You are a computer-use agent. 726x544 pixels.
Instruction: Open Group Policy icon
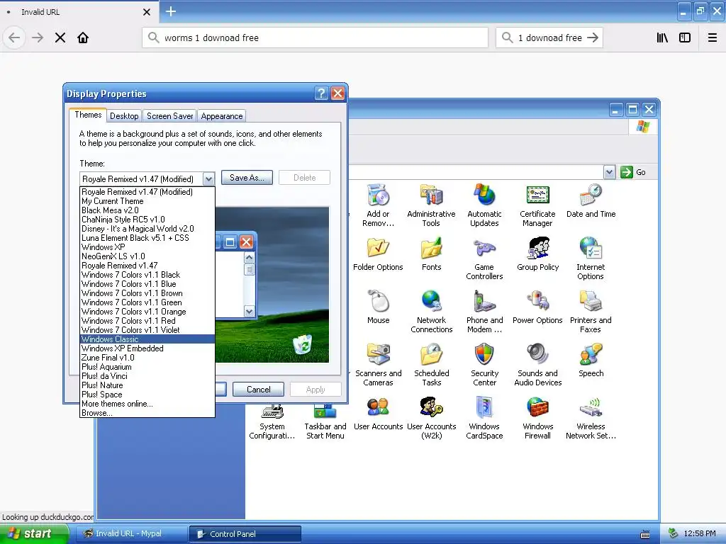coord(537,254)
